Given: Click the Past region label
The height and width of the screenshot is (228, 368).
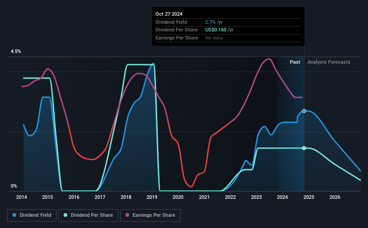Looking at the screenshot, I should (x=295, y=62).
